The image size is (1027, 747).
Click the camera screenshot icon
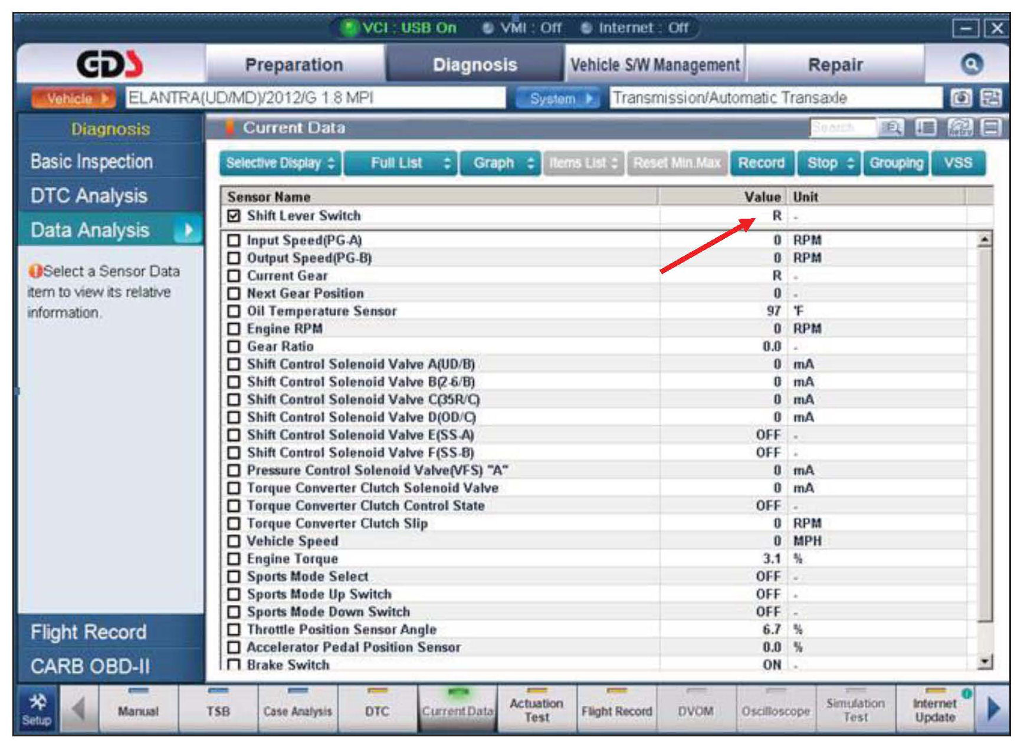(x=962, y=98)
